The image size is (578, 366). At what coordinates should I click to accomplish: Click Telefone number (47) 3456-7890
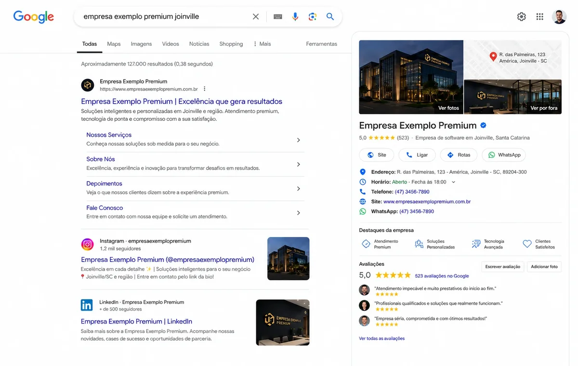(412, 192)
